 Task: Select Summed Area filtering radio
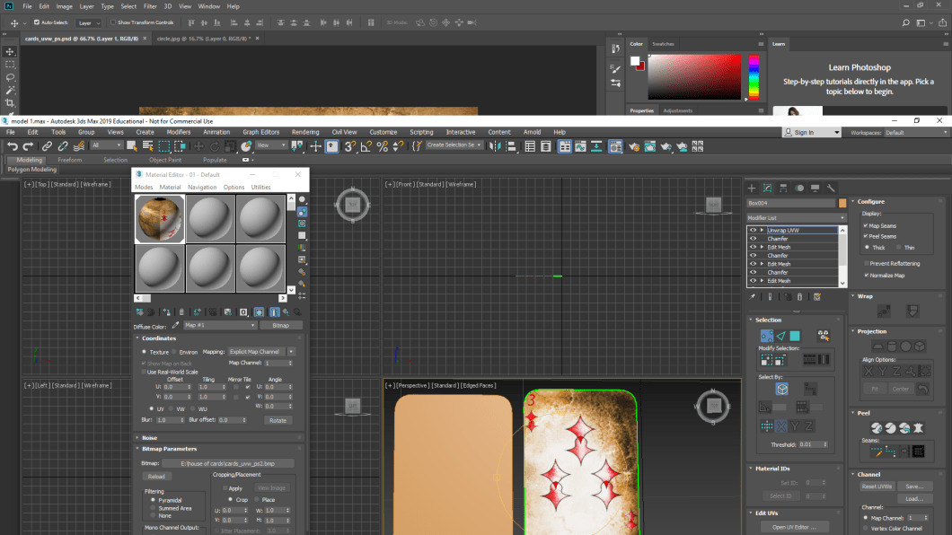click(x=153, y=508)
